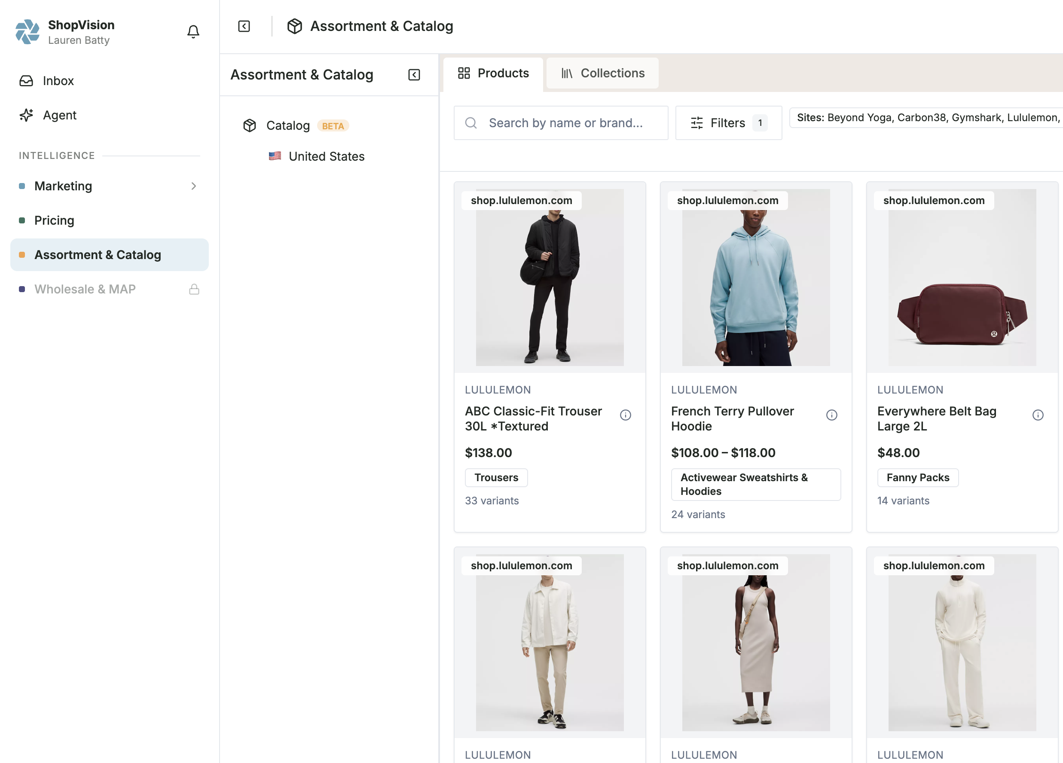Screen dimensions: 1063x763
Task: Open info for ABC Classic-Fit Trouser
Action: click(x=626, y=415)
